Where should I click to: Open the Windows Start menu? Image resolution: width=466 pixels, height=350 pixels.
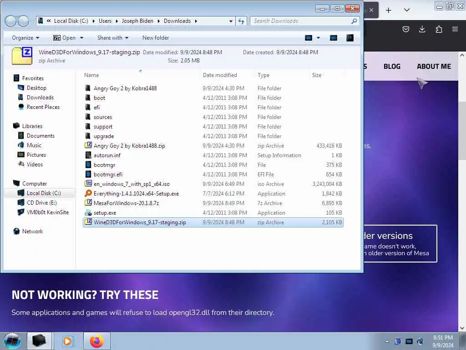coord(12,341)
